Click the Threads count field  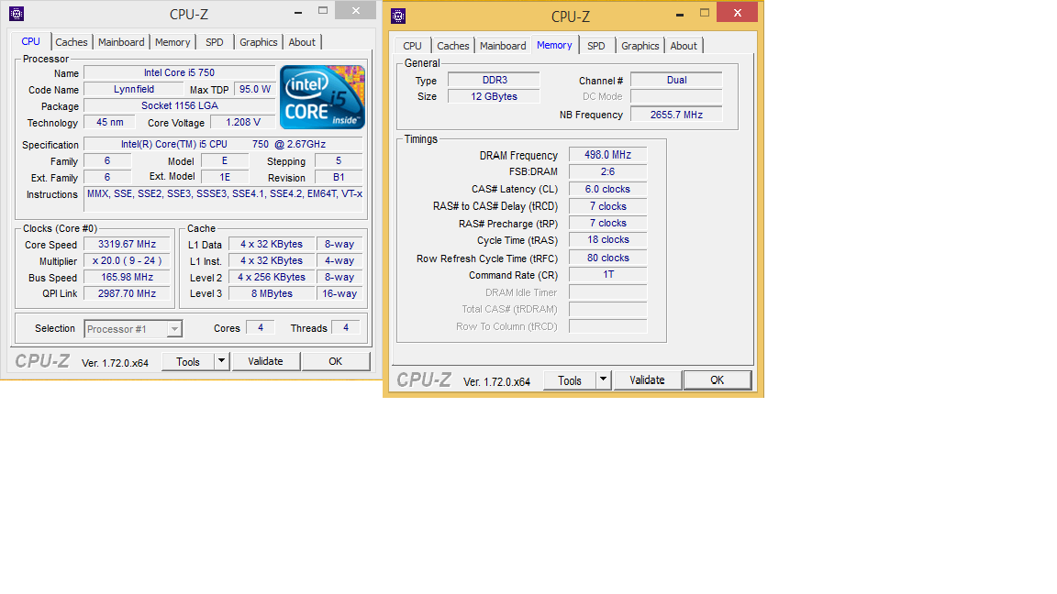[x=346, y=328]
